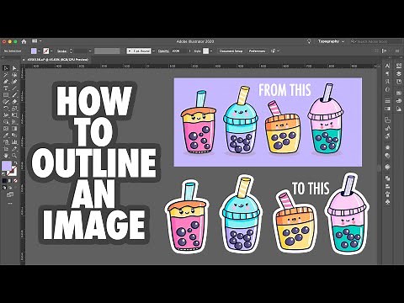Select the document tab titled GPU Preview
The image size is (404, 303).
(57, 60)
